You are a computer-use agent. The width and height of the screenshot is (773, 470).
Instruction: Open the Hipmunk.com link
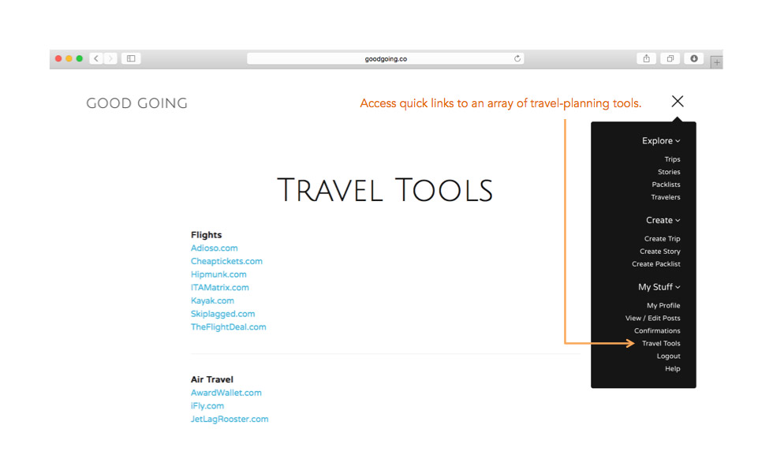(219, 274)
